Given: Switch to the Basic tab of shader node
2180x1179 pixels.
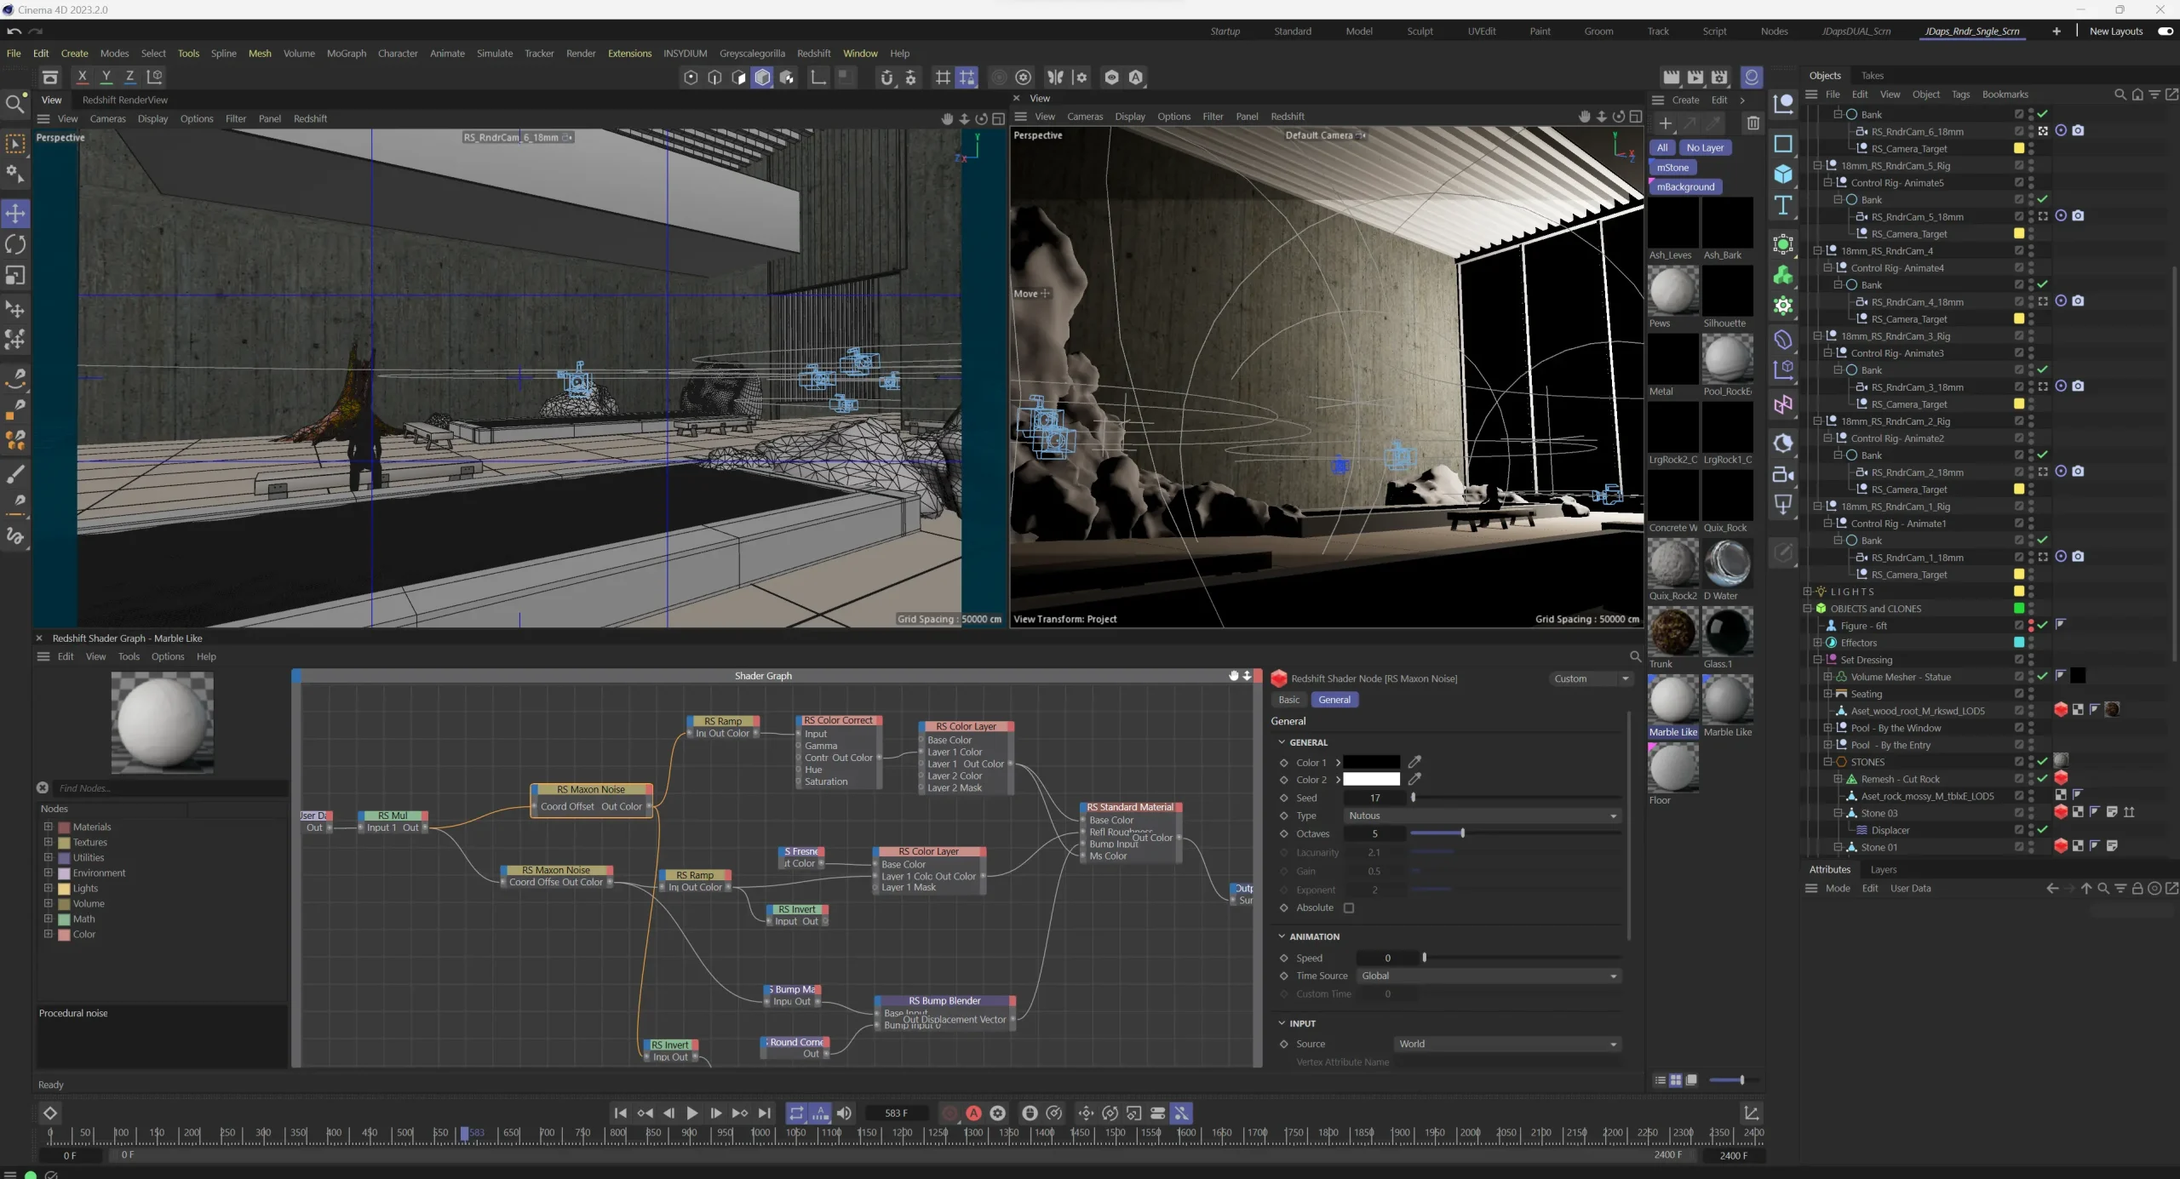Looking at the screenshot, I should (1288, 700).
